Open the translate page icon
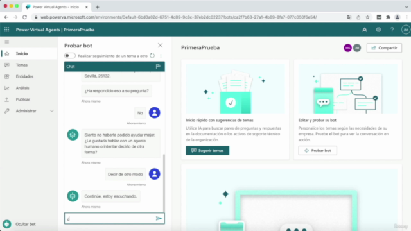 349,17
